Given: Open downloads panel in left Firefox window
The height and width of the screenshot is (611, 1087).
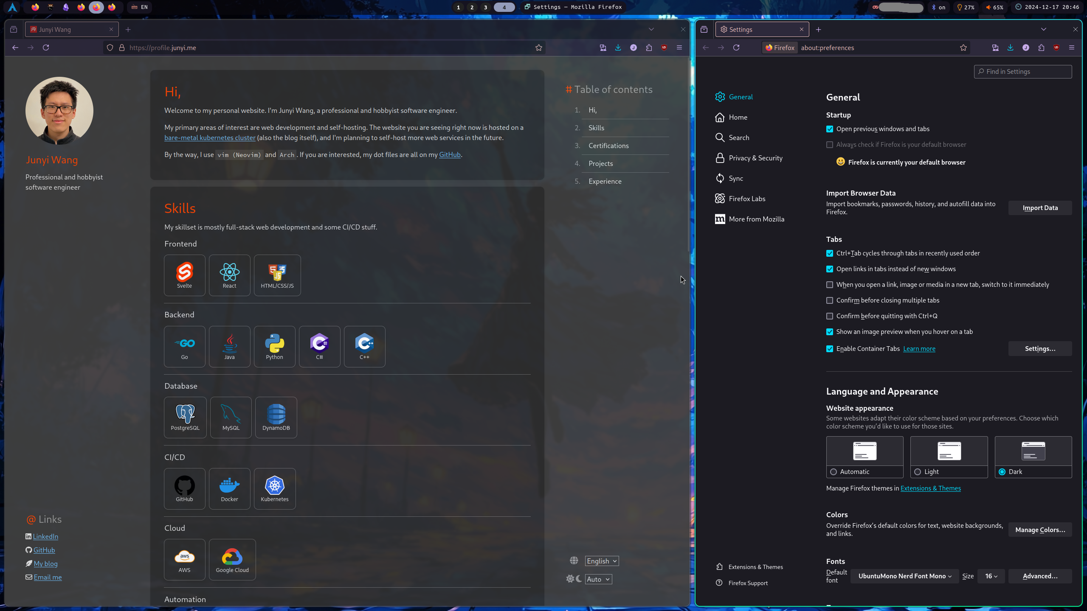Looking at the screenshot, I should [x=618, y=48].
